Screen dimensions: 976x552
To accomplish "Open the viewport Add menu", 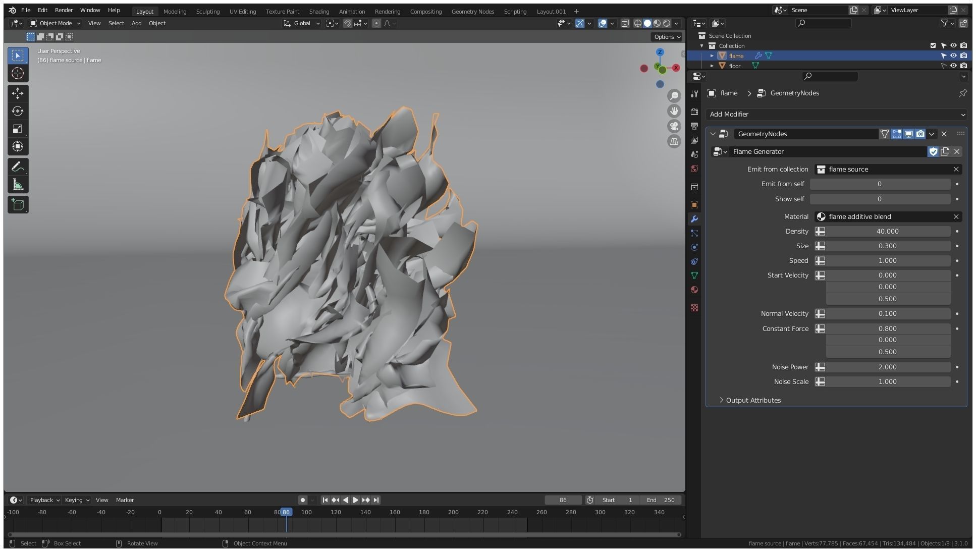I will [136, 23].
